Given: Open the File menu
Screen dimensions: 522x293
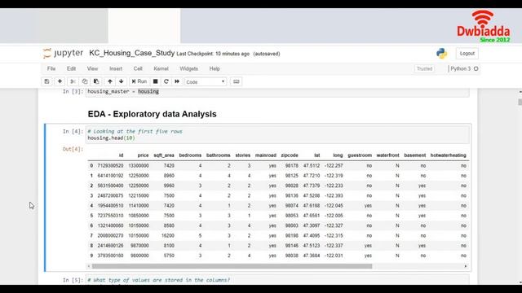Looking at the screenshot, I should 51,68.
